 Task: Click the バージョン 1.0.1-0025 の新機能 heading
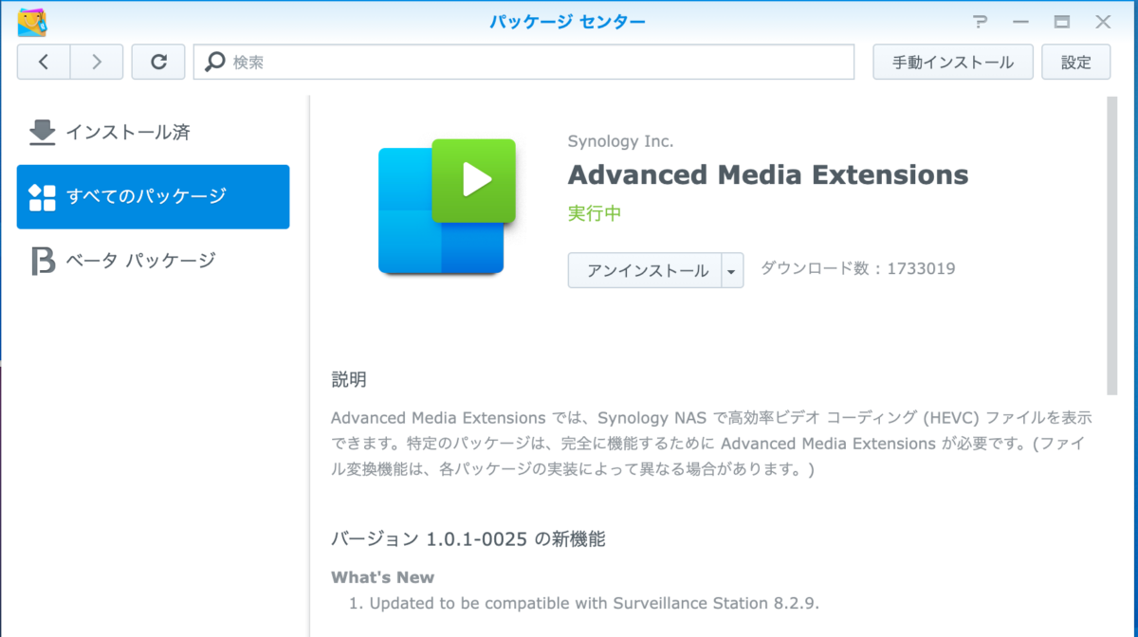468,539
